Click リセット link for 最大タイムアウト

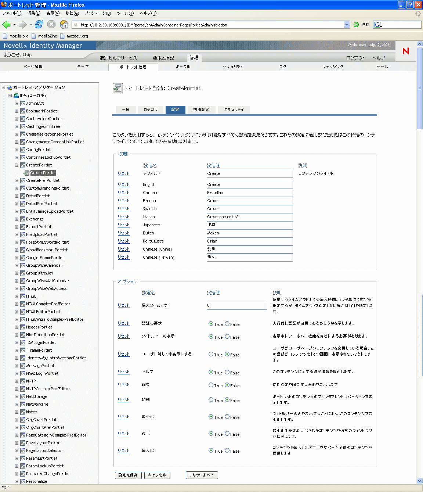coord(124,305)
